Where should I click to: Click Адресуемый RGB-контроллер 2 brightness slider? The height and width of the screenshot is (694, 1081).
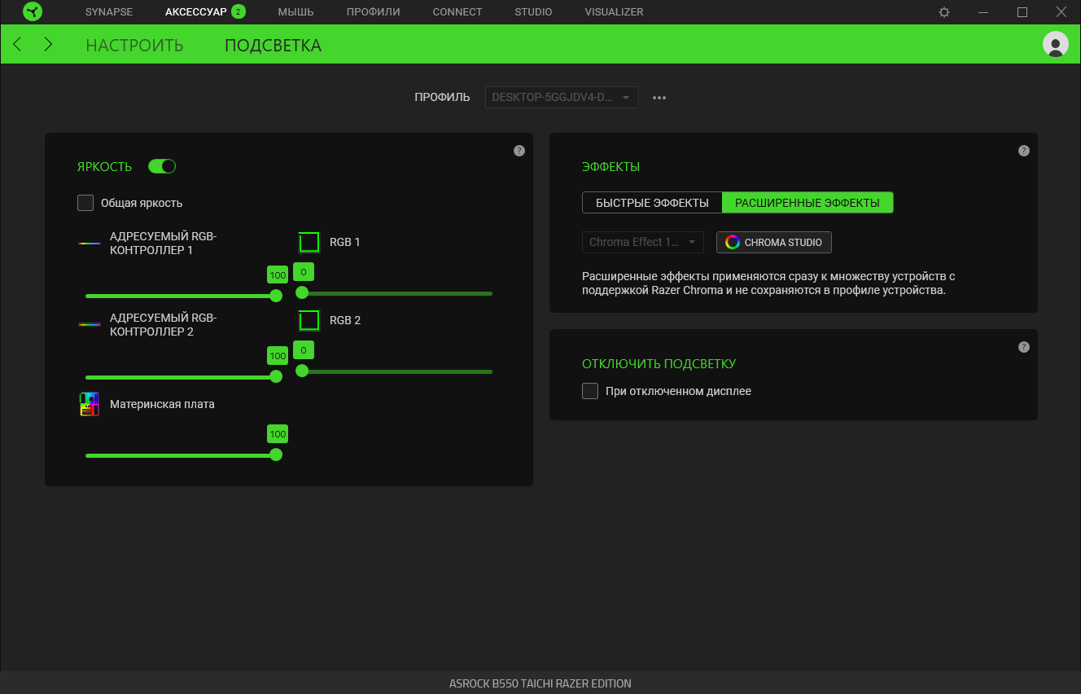click(x=183, y=376)
